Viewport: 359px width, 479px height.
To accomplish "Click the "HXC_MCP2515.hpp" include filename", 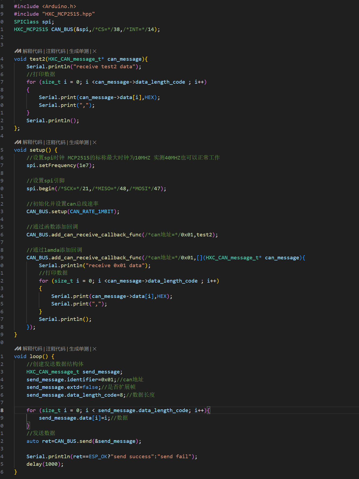I will point(68,14).
